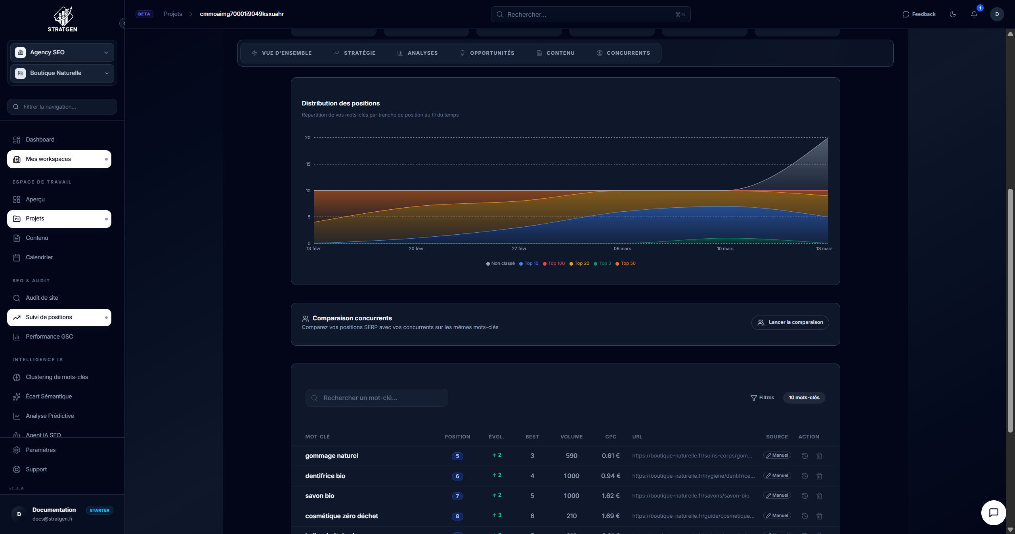The image size is (1015, 534).
Task: Focus the Rechercher un mot-clé field
Action: (377, 398)
